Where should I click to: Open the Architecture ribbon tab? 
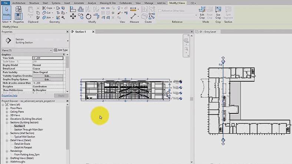pyautogui.click(x=19, y=3)
